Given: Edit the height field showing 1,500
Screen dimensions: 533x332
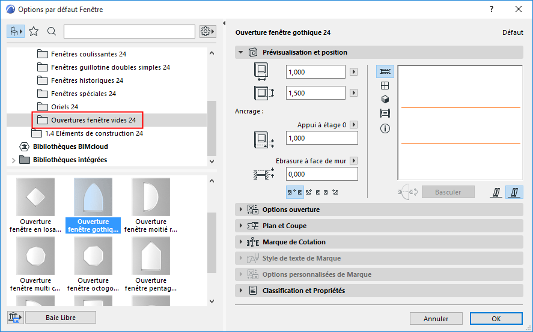Looking at the screenshot, I should 315,93.
